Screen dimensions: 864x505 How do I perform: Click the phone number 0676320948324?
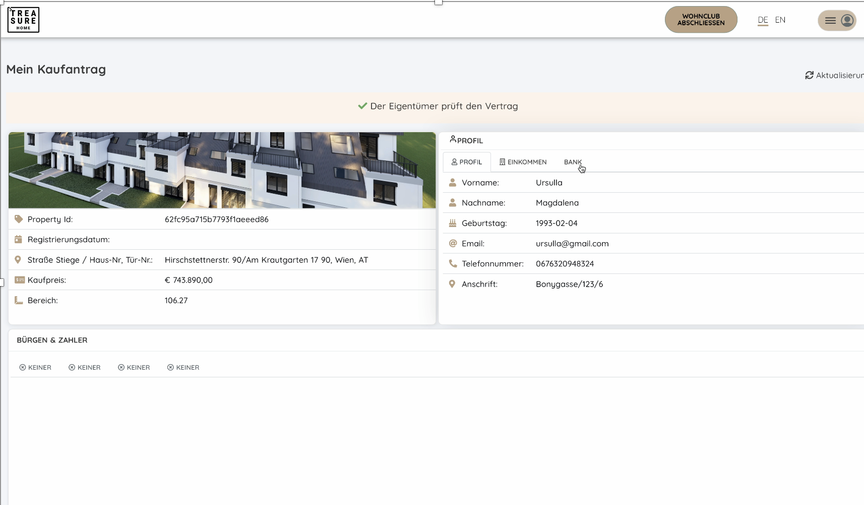pos(565,263)
